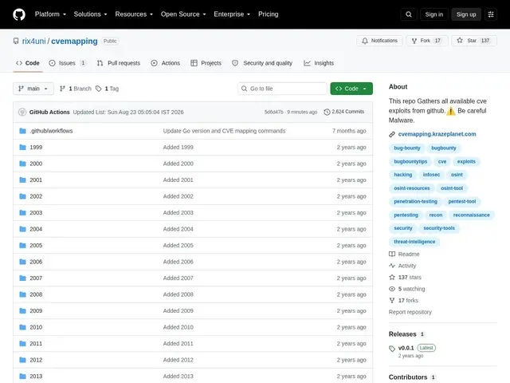The image size is (510, 383).
Task: Click the .github/workflows folder icon
Action: tap(22, 131)
